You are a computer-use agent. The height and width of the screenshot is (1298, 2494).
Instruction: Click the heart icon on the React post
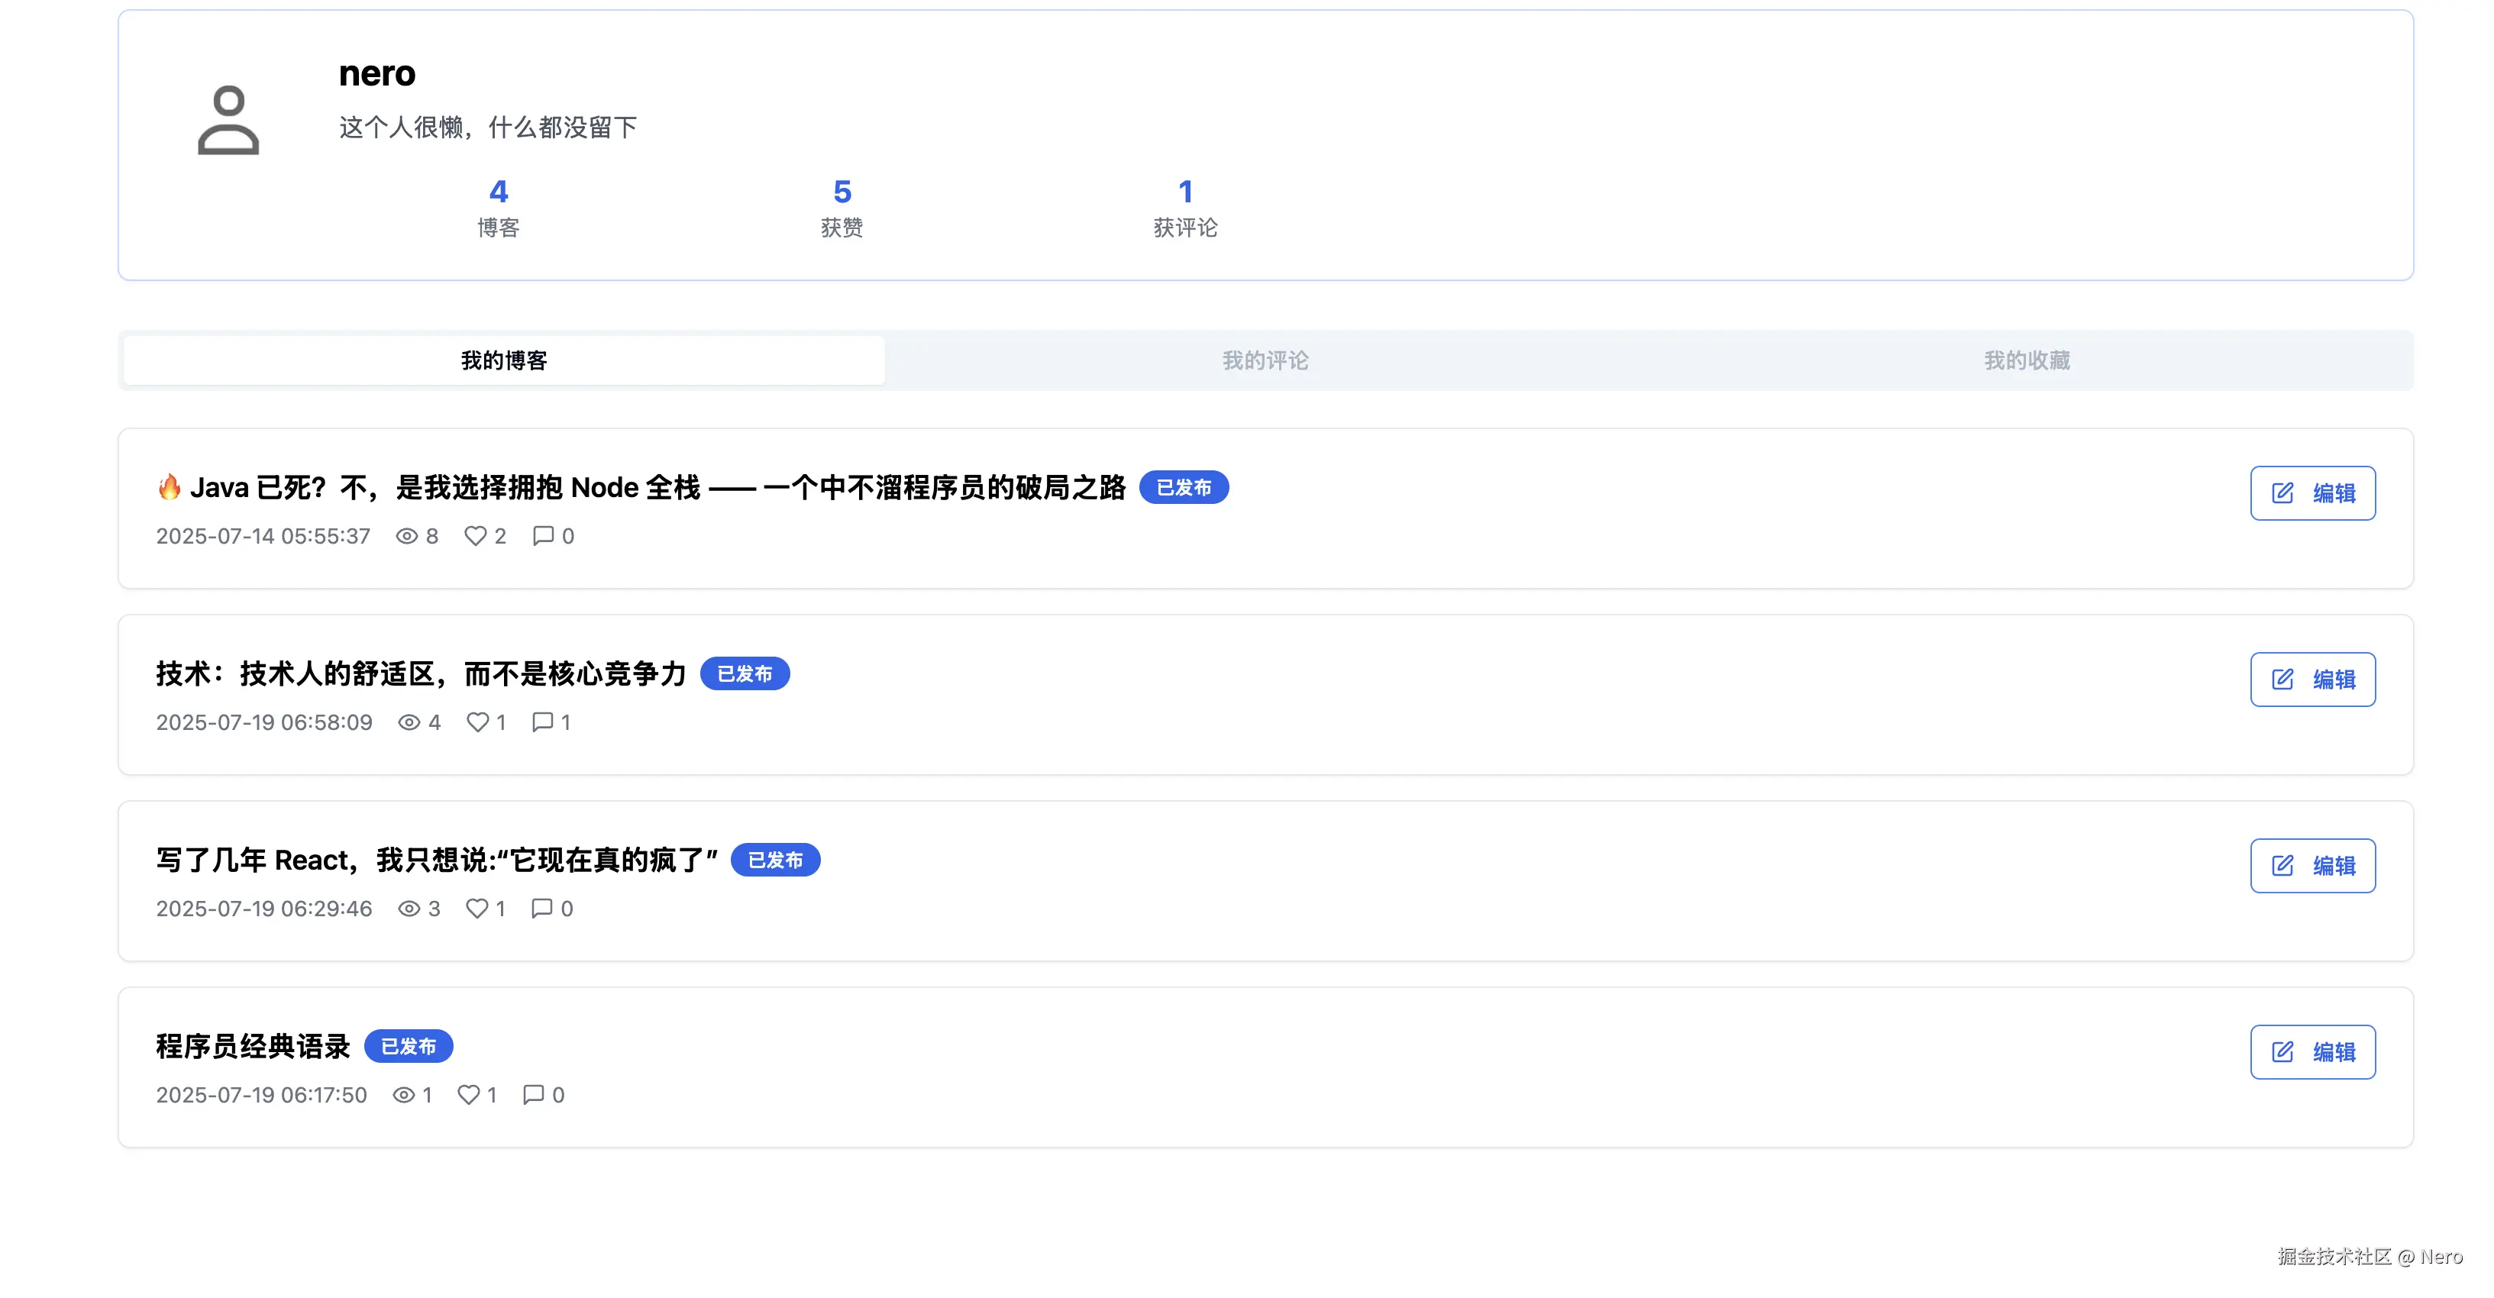477,908
